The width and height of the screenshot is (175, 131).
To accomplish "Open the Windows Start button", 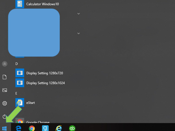I will 4,128.
